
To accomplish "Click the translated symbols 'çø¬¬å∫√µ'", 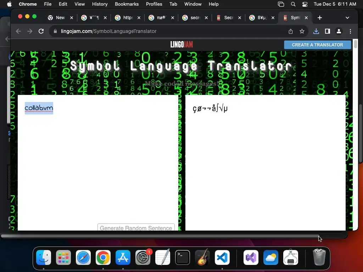I will point(210,108).
